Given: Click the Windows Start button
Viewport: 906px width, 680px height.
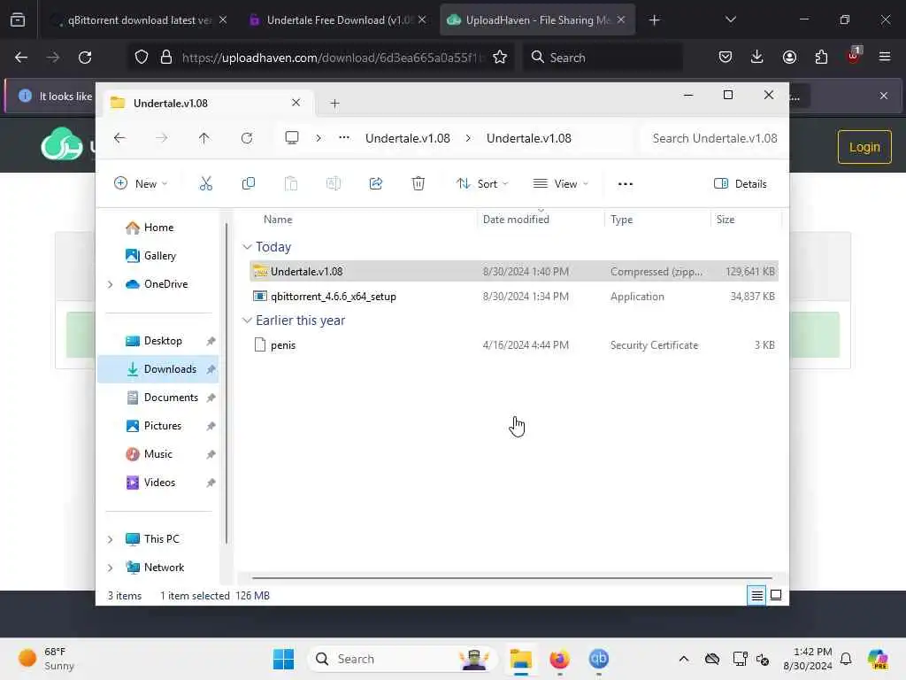Looking at the screenshot, I should (283, 659).
